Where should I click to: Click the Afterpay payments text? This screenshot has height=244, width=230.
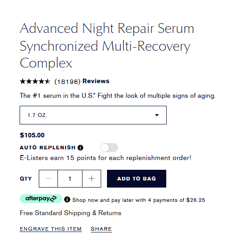[139, 200]
